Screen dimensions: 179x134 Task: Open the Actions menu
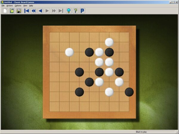point(10,6)
